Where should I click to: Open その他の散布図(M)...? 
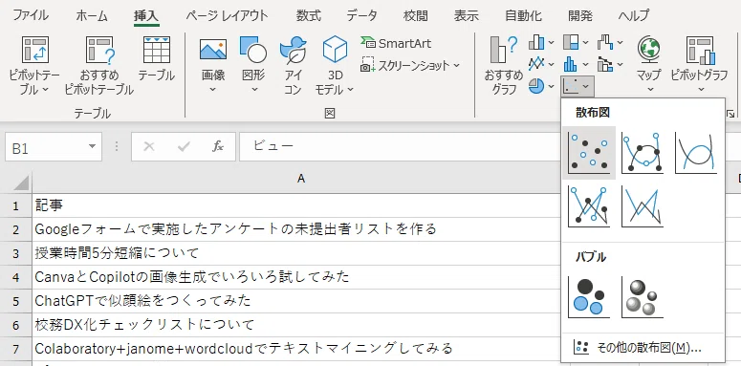point(643,348)
